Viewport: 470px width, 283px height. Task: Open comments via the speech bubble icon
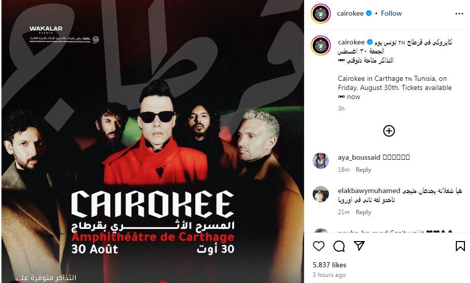click(x=339, y=246)
